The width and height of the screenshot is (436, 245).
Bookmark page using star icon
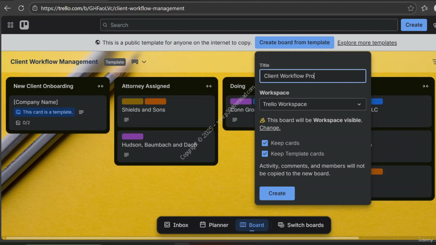point(411,8)
